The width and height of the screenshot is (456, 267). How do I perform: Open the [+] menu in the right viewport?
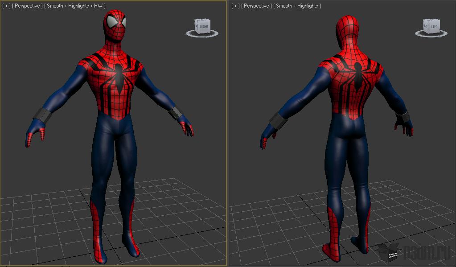[x=235, y=6]
